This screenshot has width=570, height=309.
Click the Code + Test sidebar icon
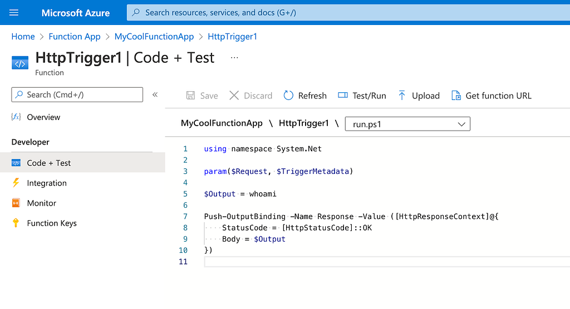pyautogui.click(x=16, y=163)
